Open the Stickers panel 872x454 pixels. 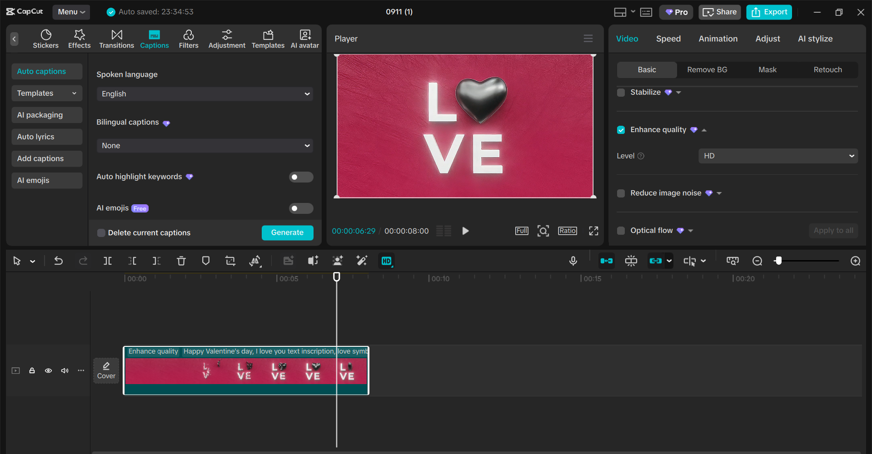pos(45,39)
